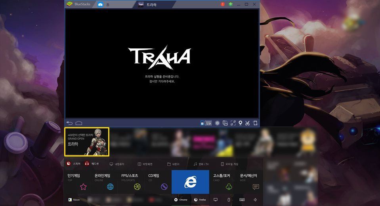Open 내문서 folder shortcut
The width and height of the screenshot is (380, 206).
coord(173,164)
